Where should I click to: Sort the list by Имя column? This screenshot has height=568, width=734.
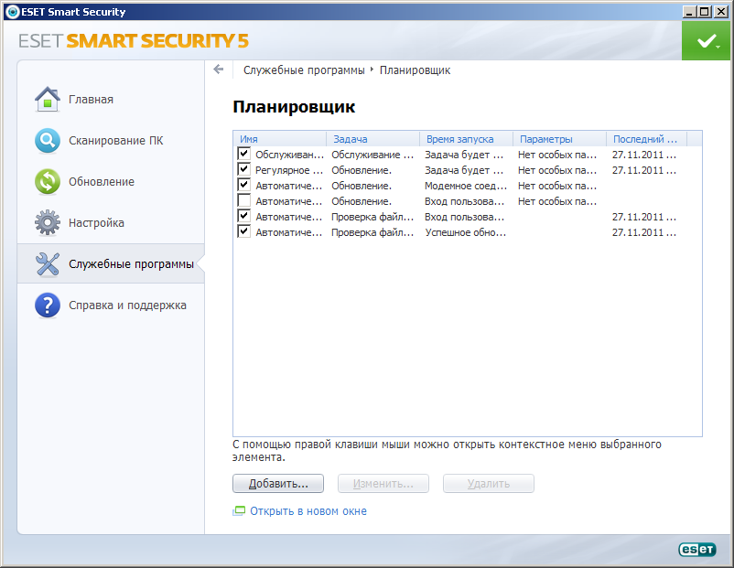point(279,139)
